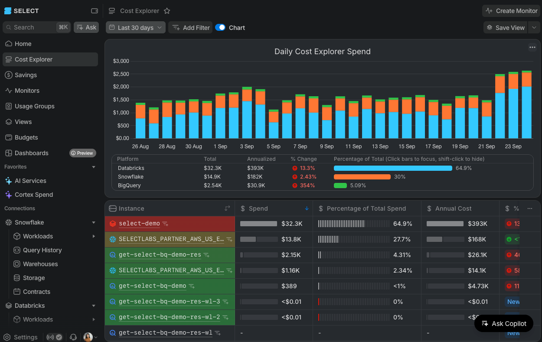Open the dropdown arrow beside Save View

[534, 27]
